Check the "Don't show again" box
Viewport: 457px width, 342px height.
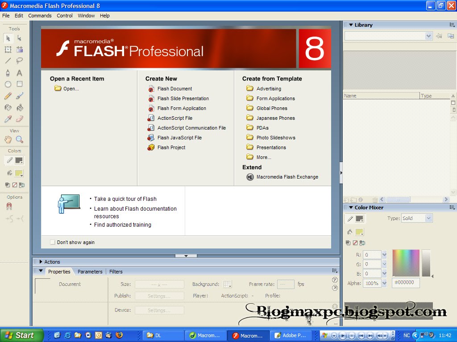(53, 242)
